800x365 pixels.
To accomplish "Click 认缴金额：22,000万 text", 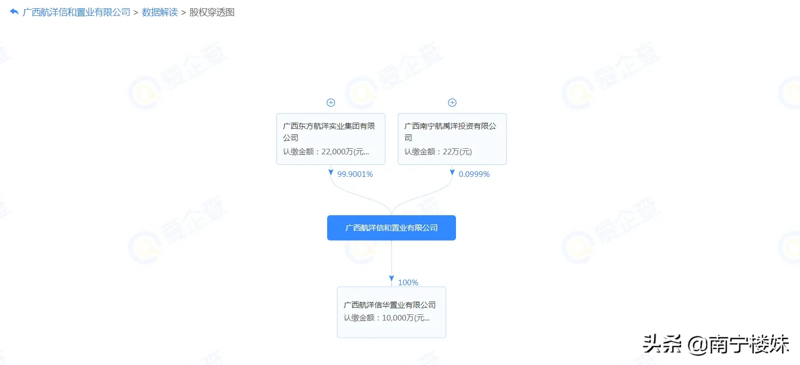I will click(x=326, y=152).
